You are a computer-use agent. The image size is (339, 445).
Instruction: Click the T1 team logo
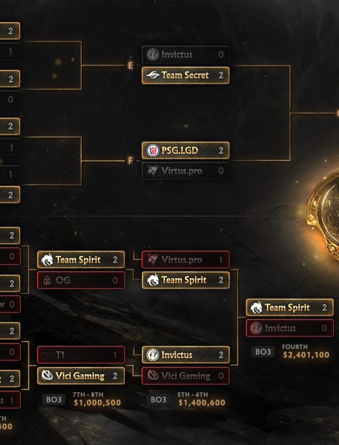tap(47, 355)
